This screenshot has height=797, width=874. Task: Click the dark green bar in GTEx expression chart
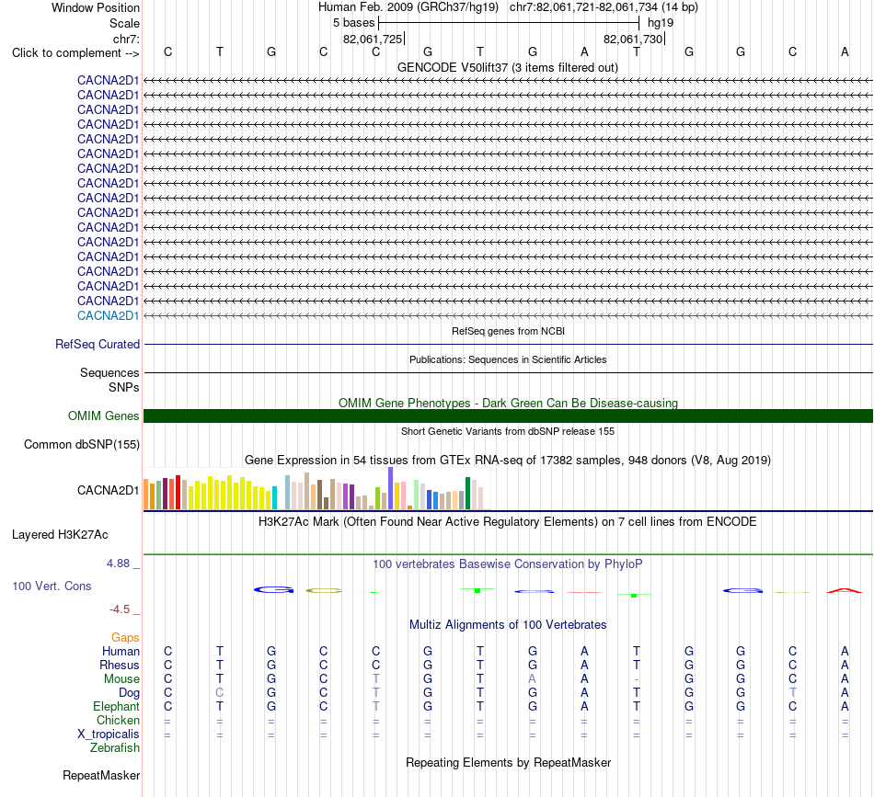(467, 494)
